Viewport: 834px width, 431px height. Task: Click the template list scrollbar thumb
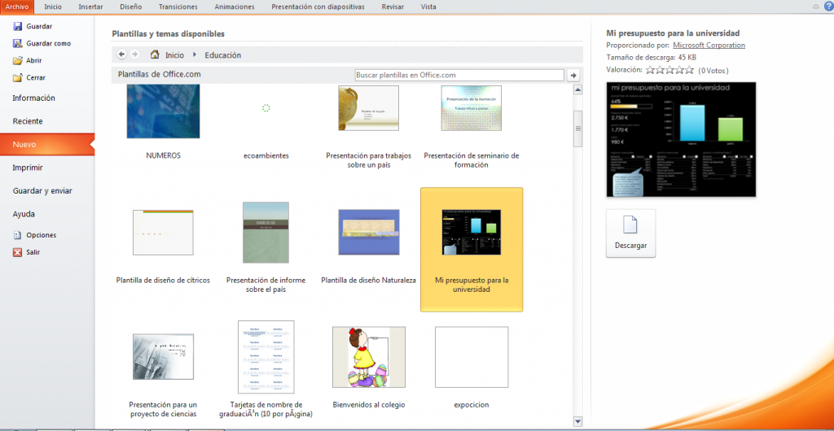point(578,128)
